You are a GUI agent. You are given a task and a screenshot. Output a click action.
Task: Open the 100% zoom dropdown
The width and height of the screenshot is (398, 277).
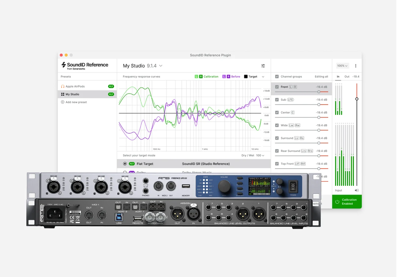pyautogui.click(x=342, y=66)
